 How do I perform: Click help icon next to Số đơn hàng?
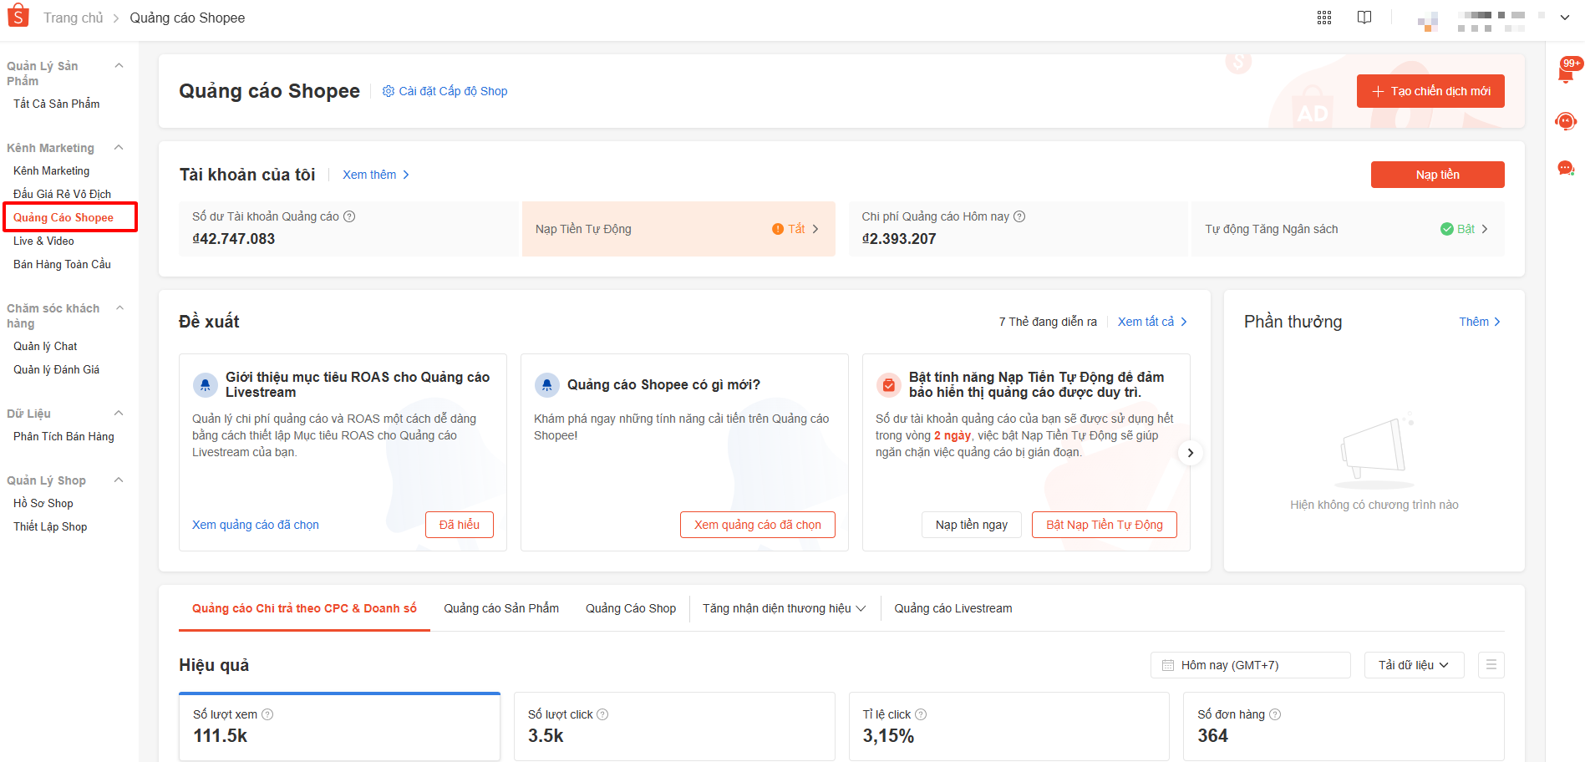(x=1275, y=714)
